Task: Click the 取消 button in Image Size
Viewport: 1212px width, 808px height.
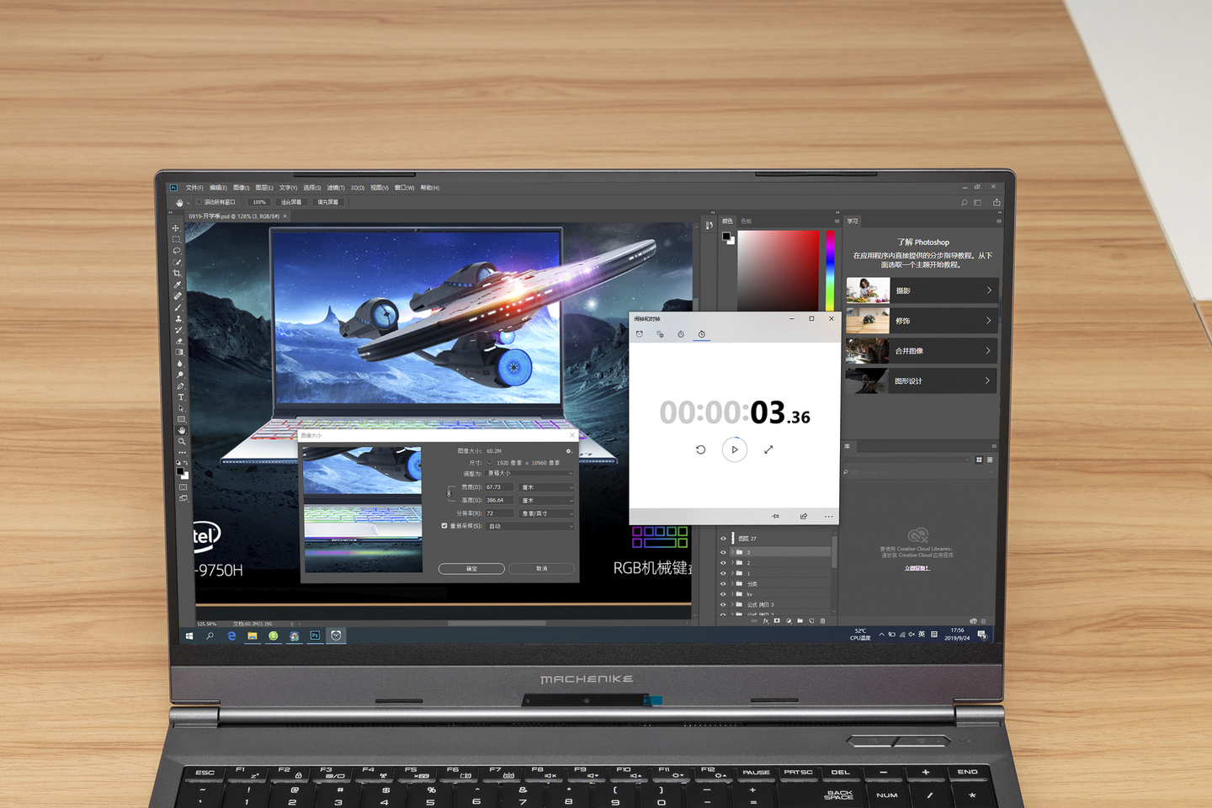Action: 542,569
